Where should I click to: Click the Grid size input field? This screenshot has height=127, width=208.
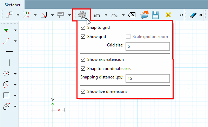click(x=148, y=46)
